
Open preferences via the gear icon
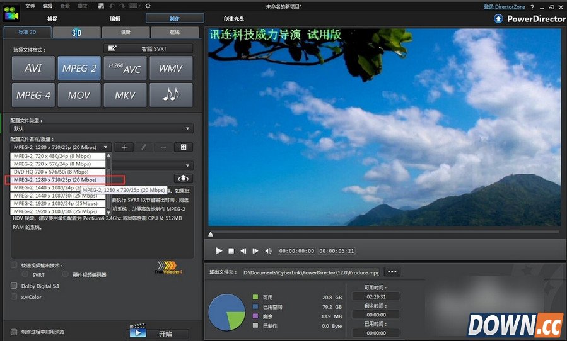[x=148, y=6]
